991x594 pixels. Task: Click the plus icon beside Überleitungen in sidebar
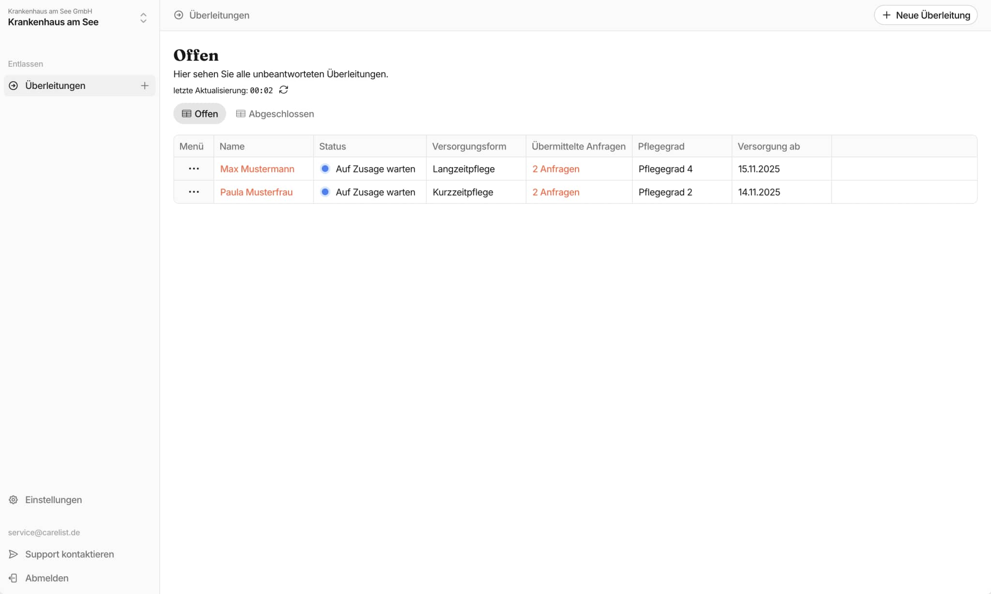[144, 86]
